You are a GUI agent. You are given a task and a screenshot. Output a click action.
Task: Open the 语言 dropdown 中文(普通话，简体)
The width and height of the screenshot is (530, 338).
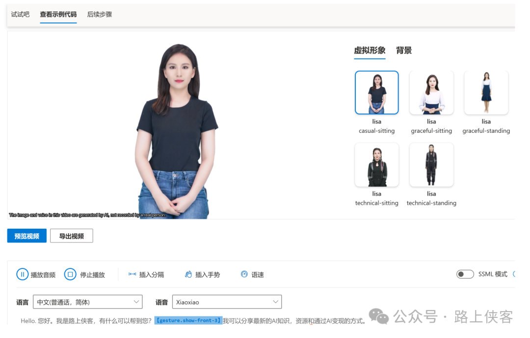point(87,302)
